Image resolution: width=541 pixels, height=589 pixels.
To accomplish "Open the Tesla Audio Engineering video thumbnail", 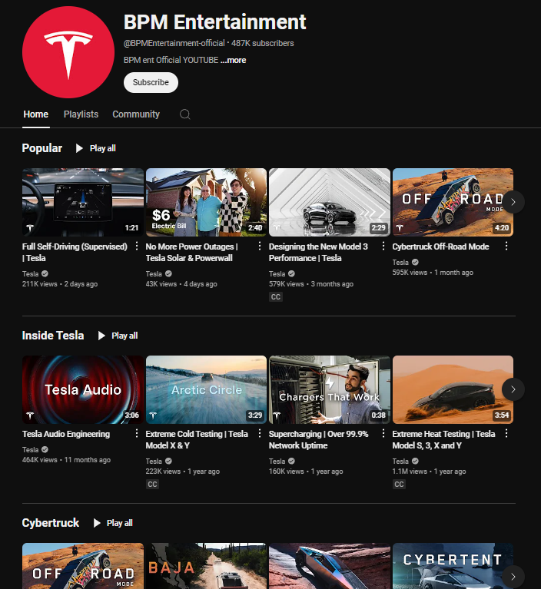I will (x=83, y=389).
